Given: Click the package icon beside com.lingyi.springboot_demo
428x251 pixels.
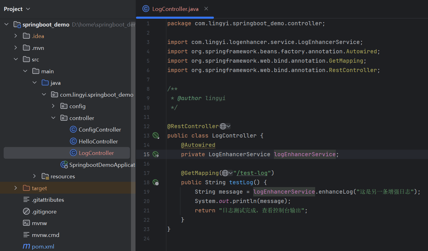Looking at the screenshot, I should click(54, 94).
